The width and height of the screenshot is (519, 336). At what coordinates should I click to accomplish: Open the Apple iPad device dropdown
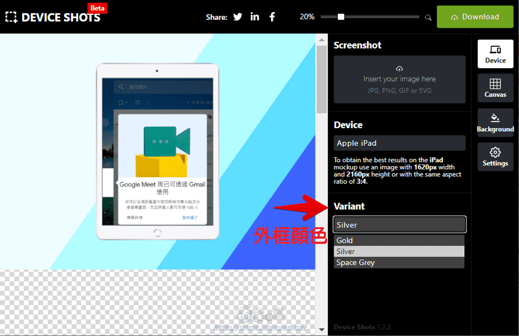399,143
